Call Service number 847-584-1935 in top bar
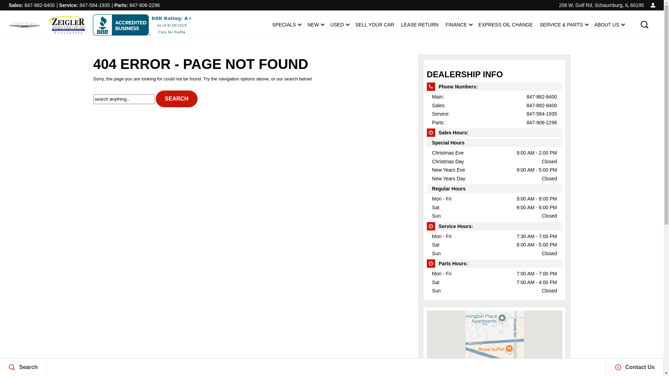 [x=94, y=5]
